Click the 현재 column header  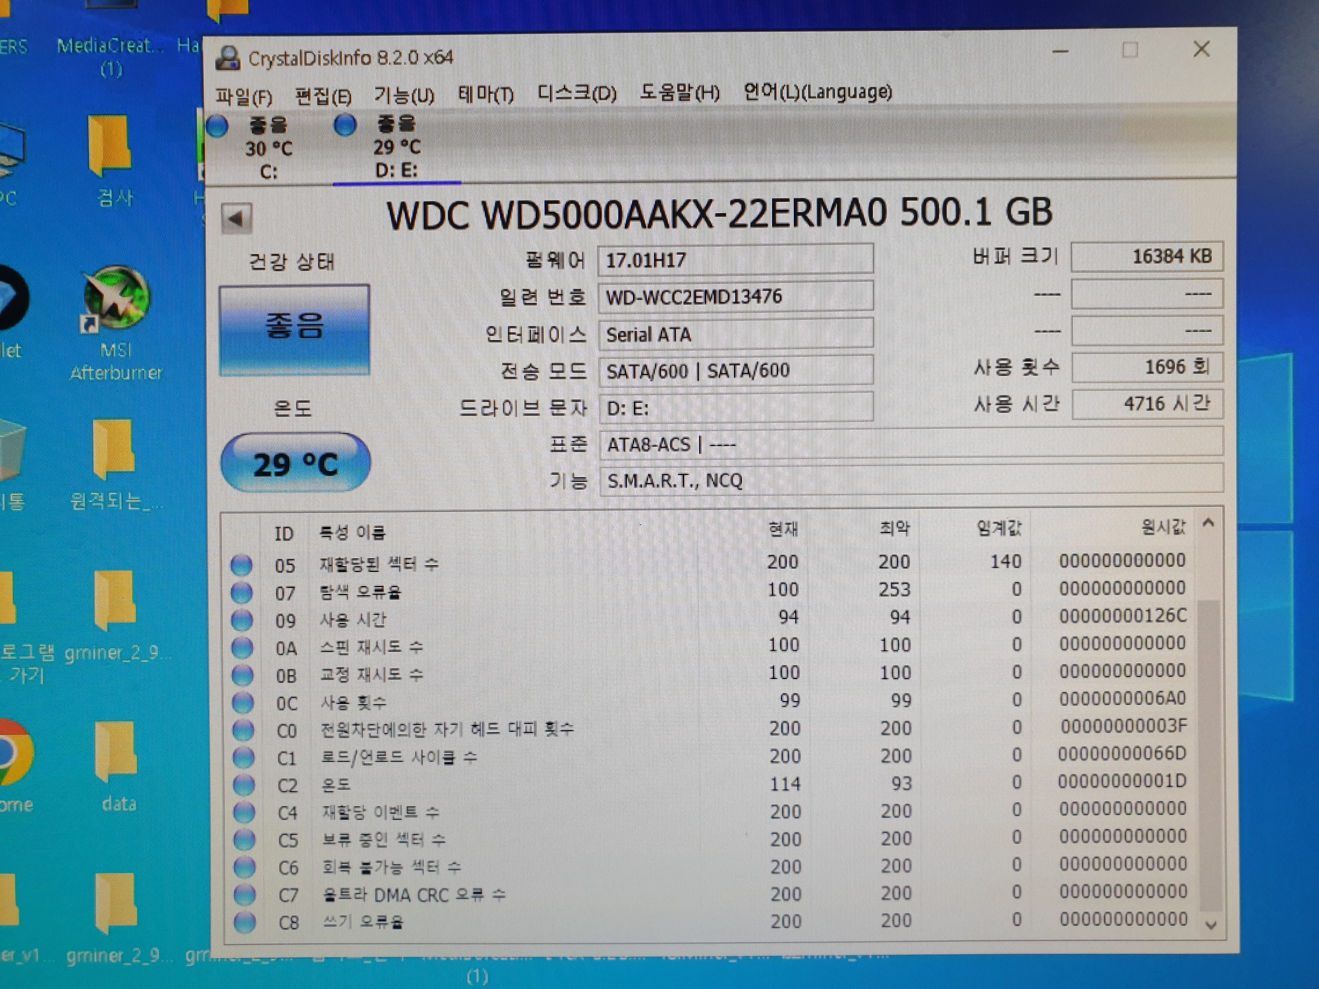tap(783, 529)
